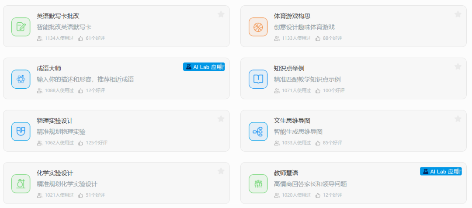The image size is (472, 208).
Task: Click the AI Lab 应用 badge on 教师慧语
Action: click(441, 171)
